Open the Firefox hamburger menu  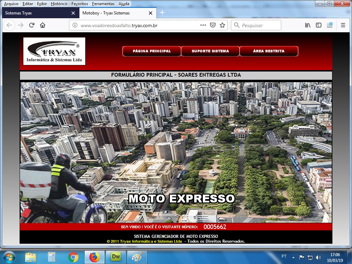[343, 25]
